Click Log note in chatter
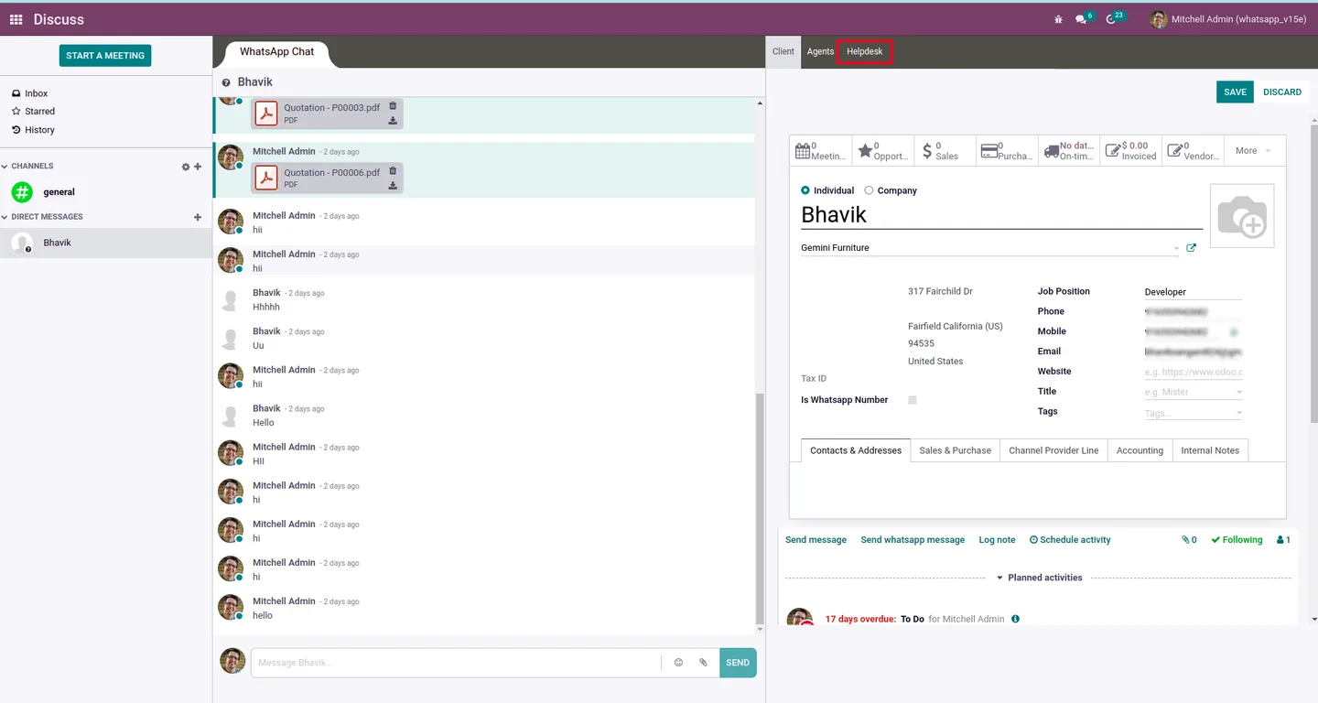1318x703 pixels. click(997, 540)
